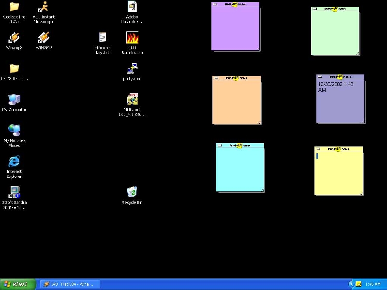
Task: Click the Start button
Action: pos(18,284)
